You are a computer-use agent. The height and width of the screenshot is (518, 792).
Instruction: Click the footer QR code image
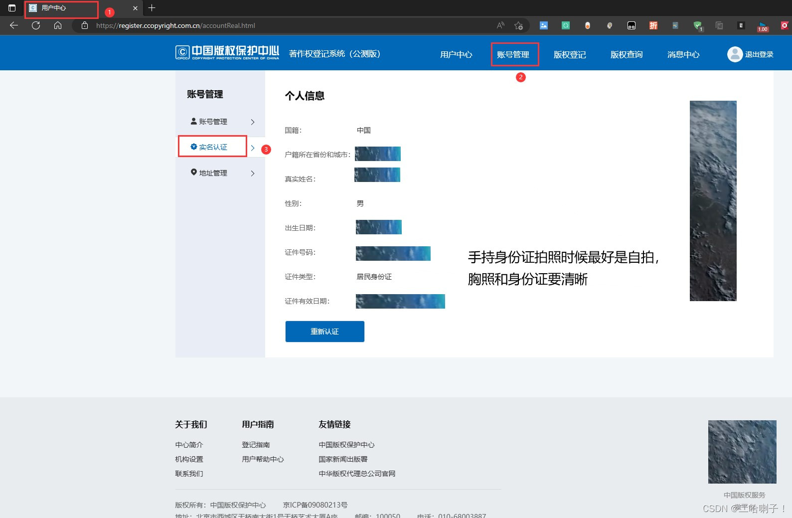742,452
